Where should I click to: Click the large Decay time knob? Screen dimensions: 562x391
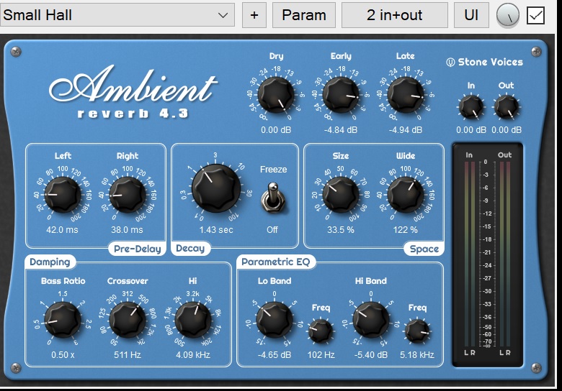(215, 188)
